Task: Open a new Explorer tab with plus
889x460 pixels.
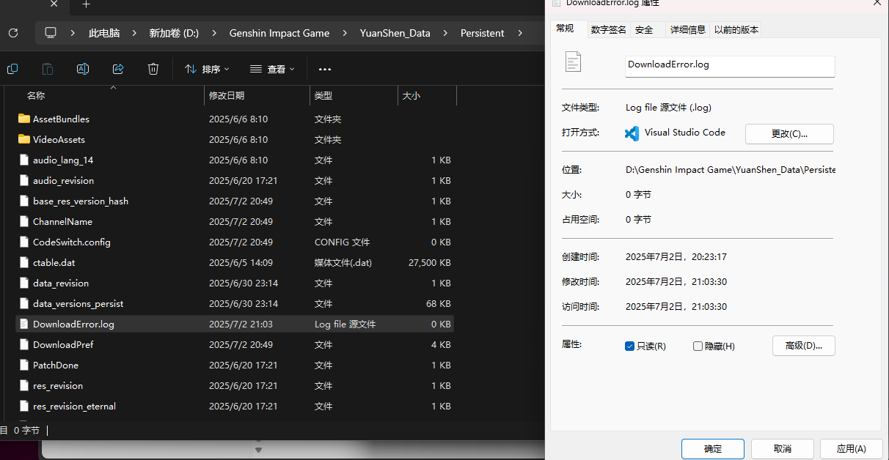Action: (x=86, y=4)
